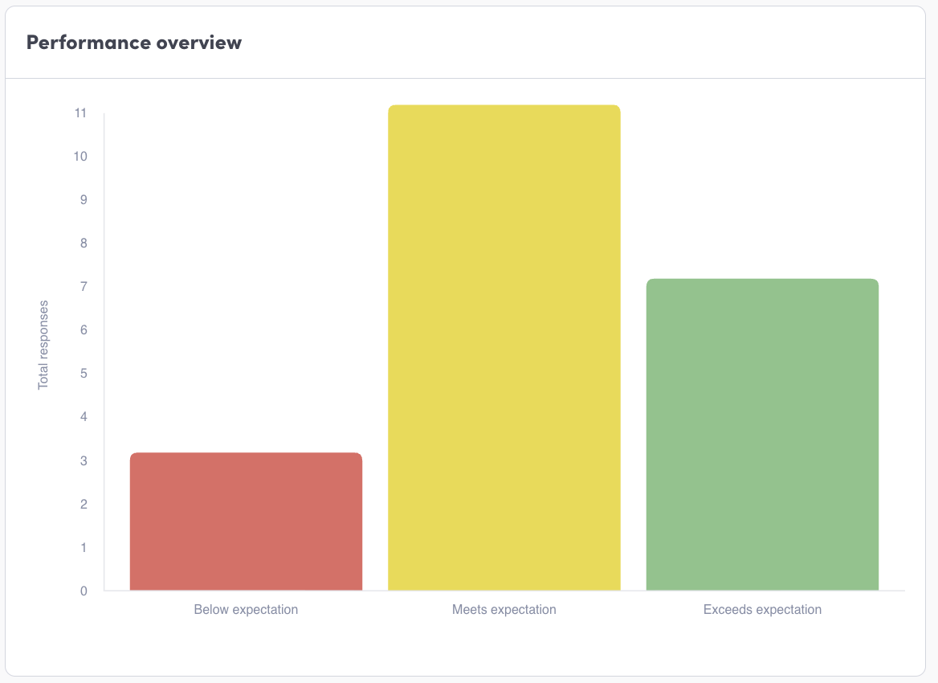This screenshot has height=683, width=938.
Task: Click the y-axis tick label 8
Action: pos(83,243)
